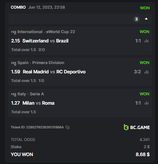The width and height of the screenshot is (158, 164).
Task: Open the Milan vs Roma match
Action: coord(39,103)
